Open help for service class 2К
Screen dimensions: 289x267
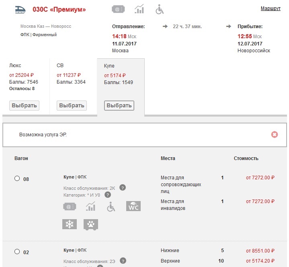123,188
